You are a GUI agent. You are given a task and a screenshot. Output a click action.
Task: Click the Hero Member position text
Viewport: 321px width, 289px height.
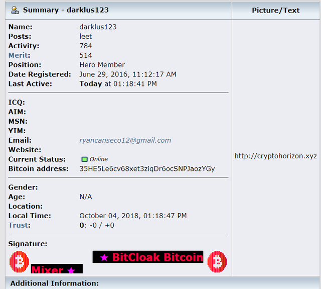coord(102,65)
